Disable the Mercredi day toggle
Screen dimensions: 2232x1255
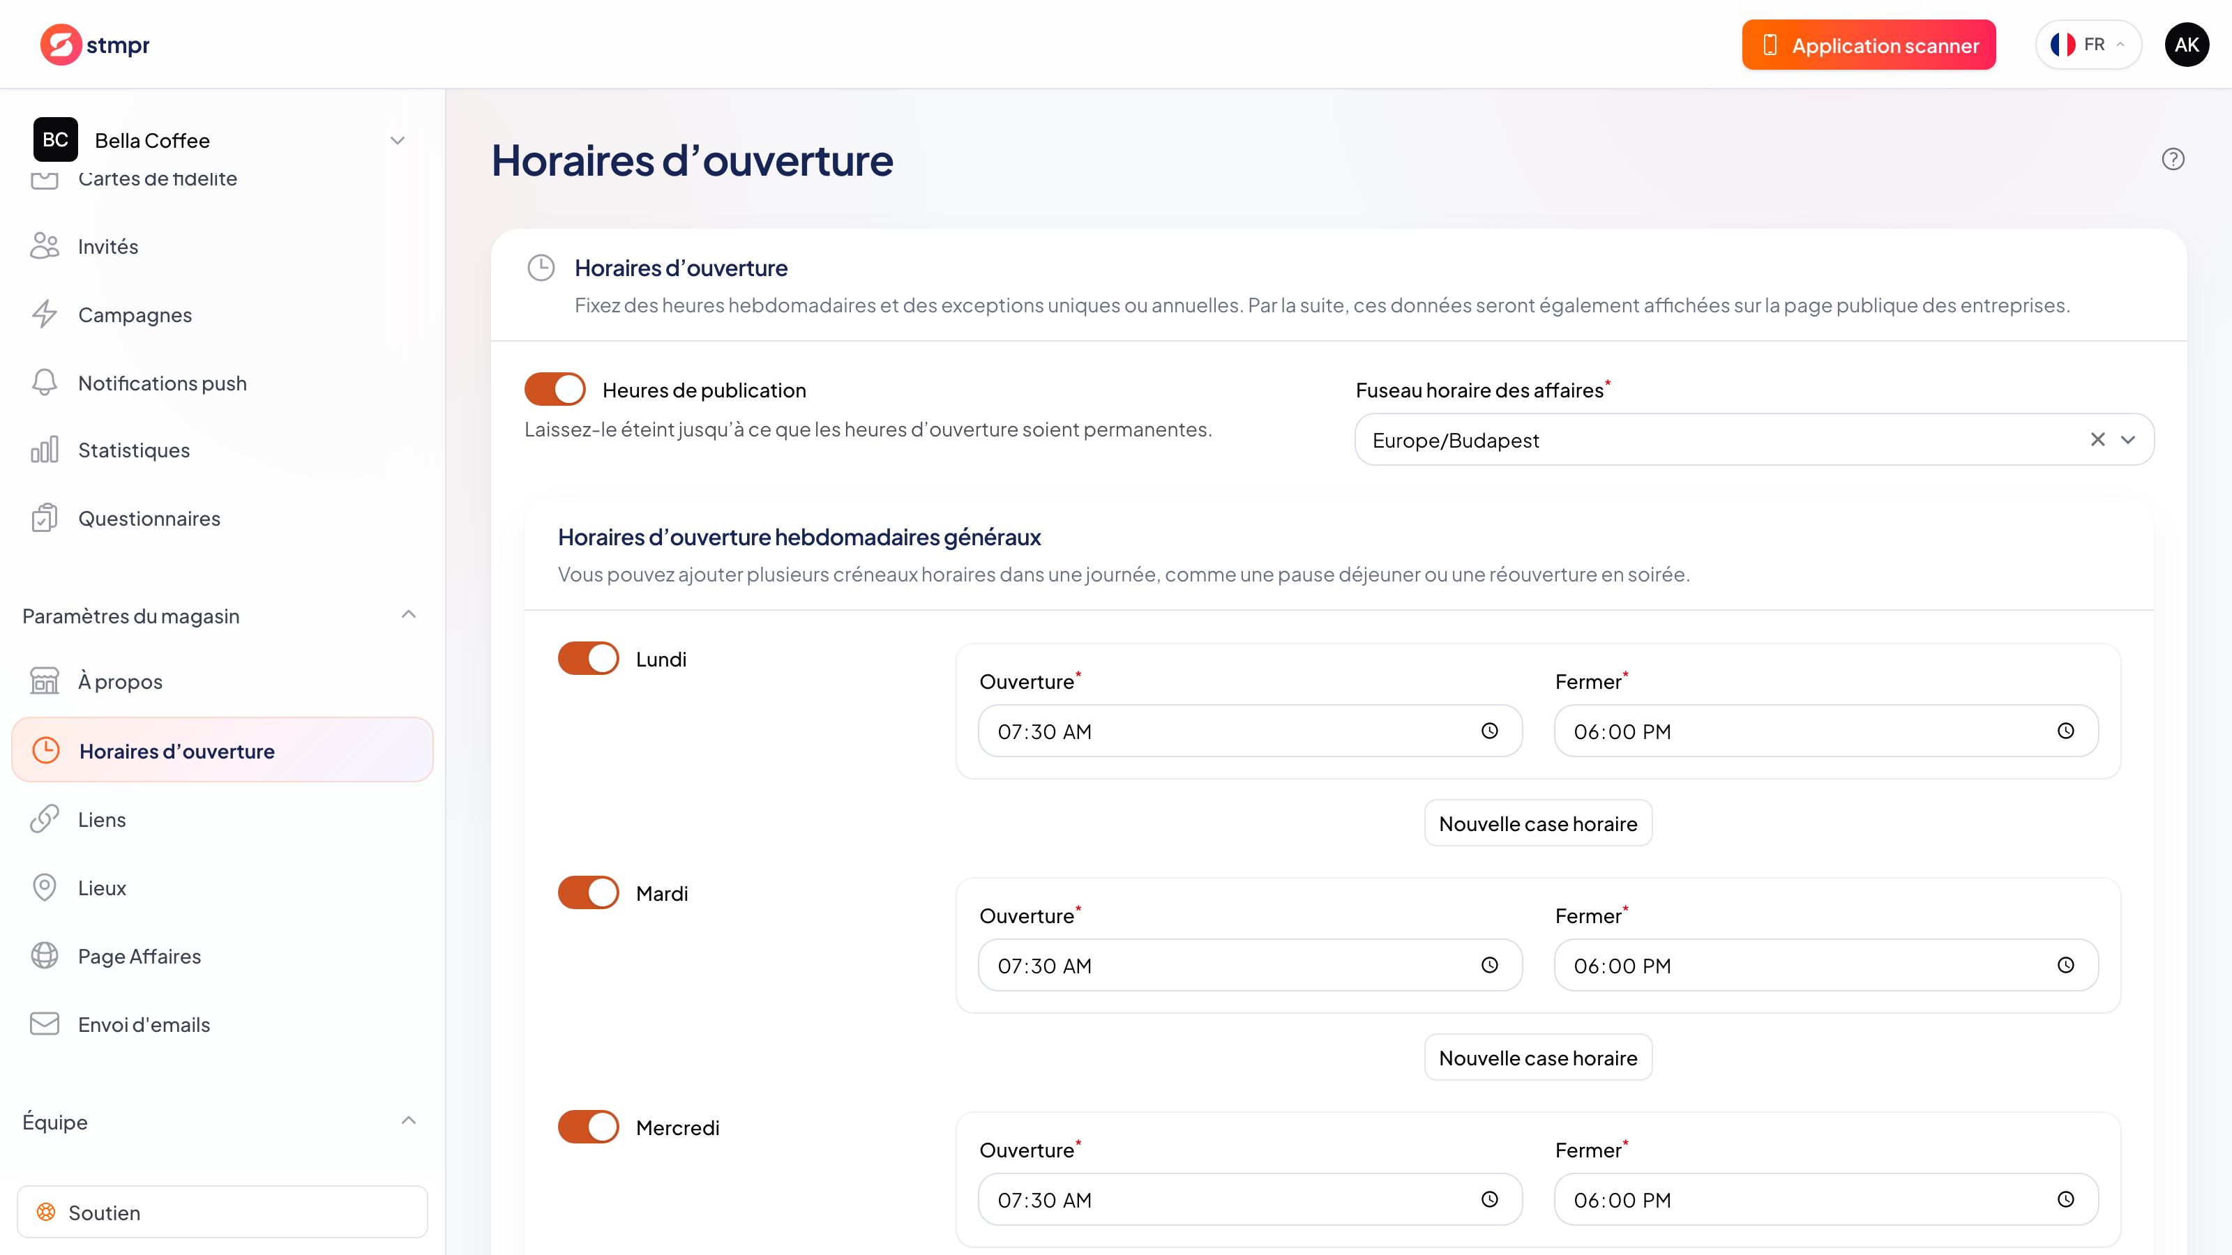coord(588,1127)
